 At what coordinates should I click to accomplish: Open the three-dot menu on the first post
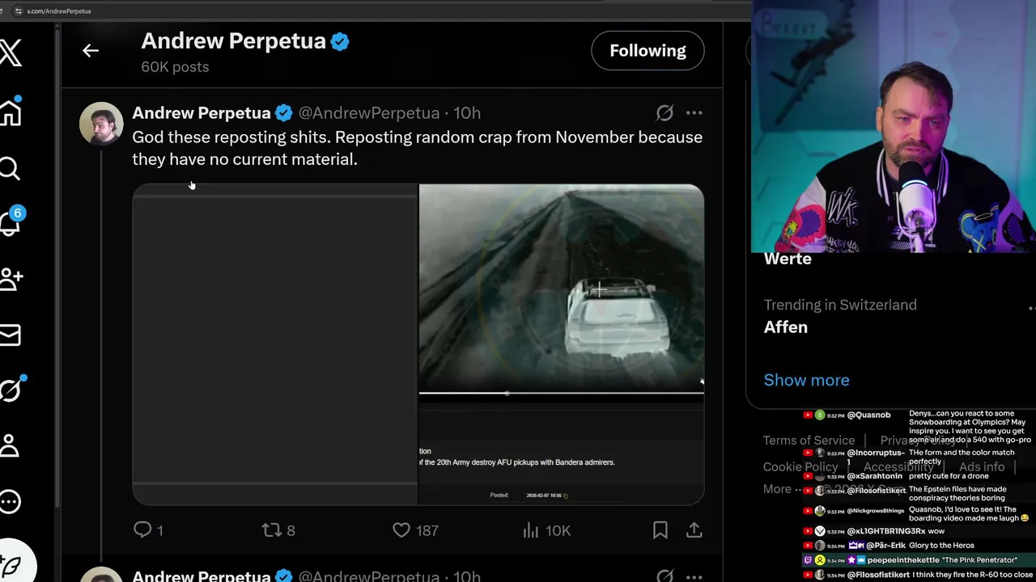pyautogui.click(x=694, y=113)
